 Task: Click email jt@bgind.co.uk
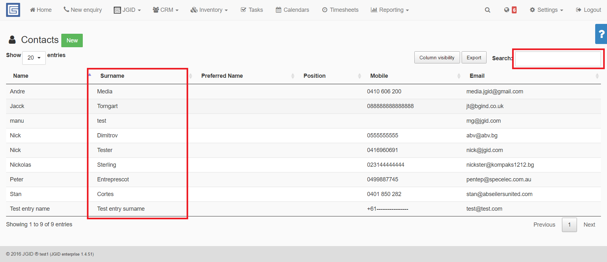pos(485,106)
